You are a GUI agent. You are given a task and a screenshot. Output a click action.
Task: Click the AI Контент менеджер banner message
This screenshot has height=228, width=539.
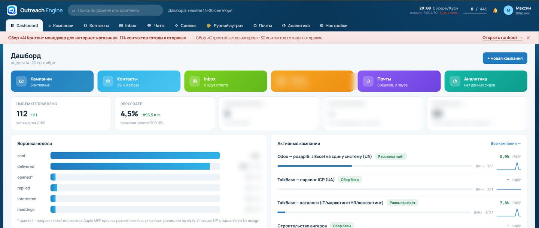97,38
